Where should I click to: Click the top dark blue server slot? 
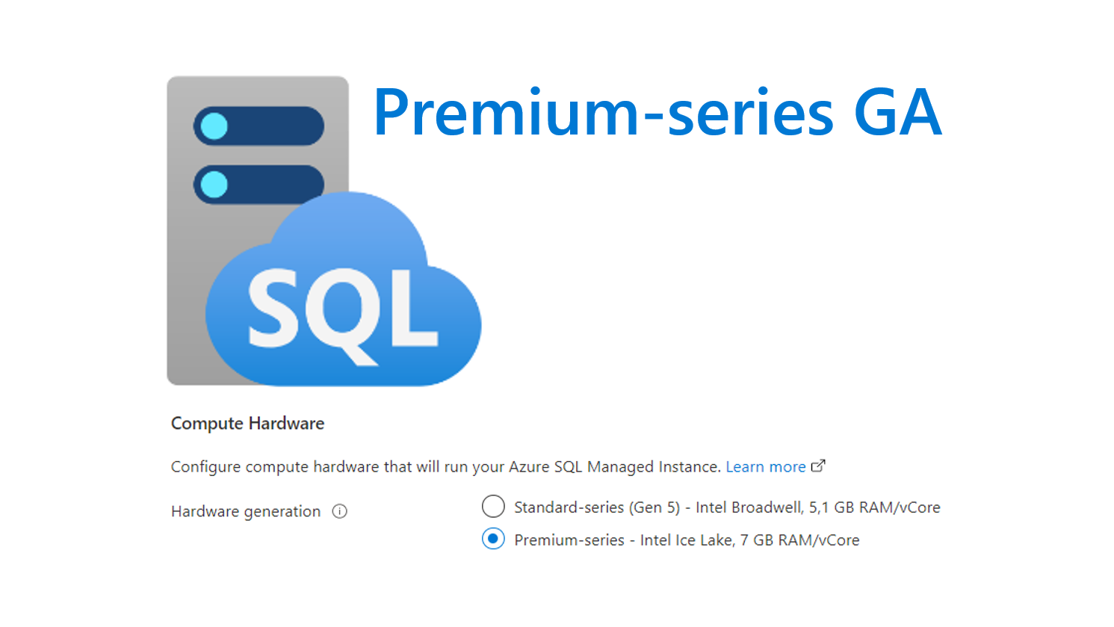point(259,126)
